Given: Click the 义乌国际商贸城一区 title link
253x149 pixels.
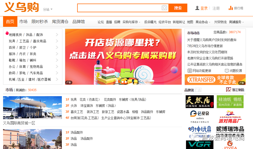Looking at the screenshot, I should click(x=19, y=123).
